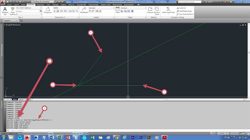This screenshot has height=140, width=250.
Task: Open the drawing file tab
Action: [10, 21]
